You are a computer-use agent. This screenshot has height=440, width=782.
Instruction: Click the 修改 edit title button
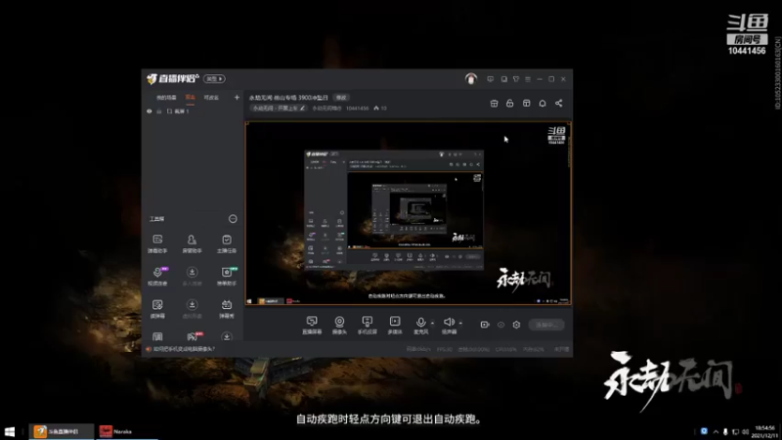pos(341,98)
